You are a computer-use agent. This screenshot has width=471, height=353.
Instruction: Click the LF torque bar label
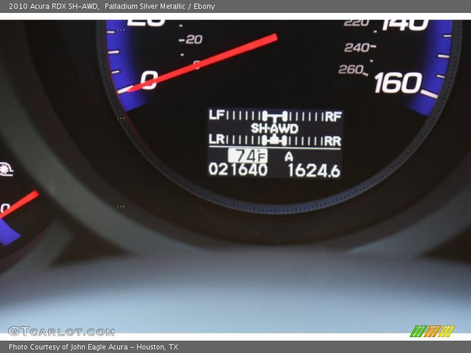click(x=216, y=116)
